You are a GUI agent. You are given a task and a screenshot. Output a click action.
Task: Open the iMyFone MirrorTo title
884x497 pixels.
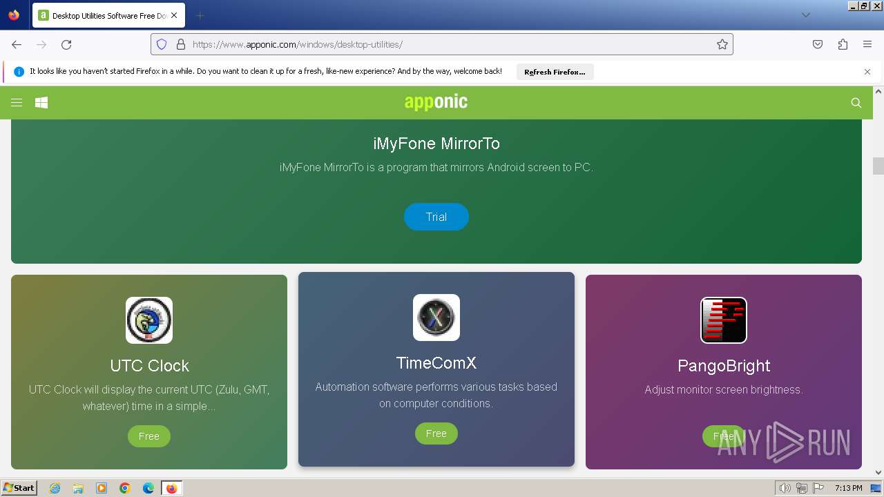pos(436,144)
